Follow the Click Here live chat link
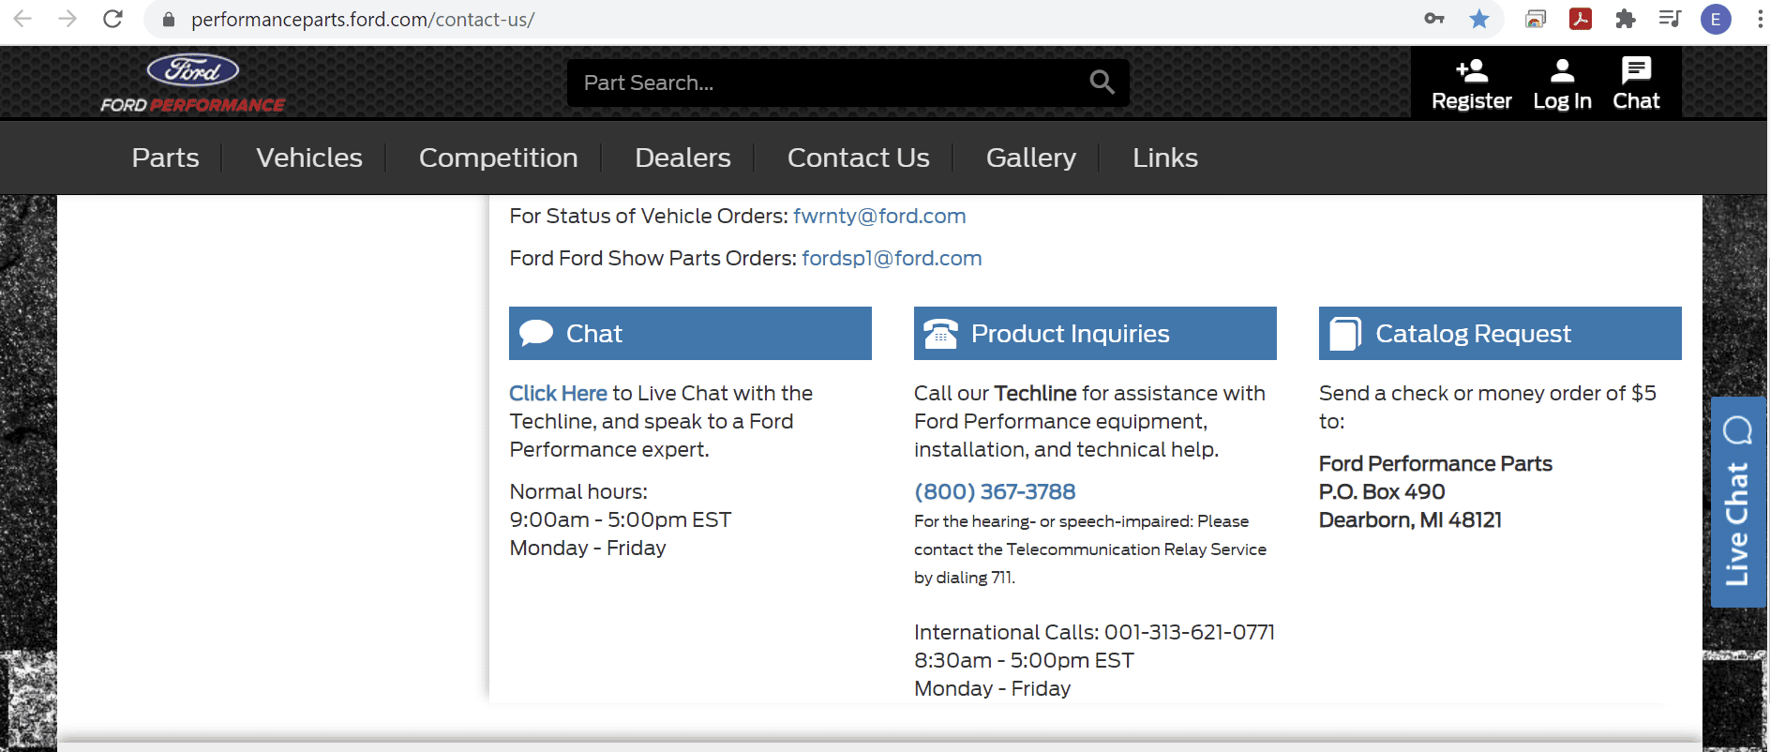The height and width of the screenshot is (752, 1770). 558,393
